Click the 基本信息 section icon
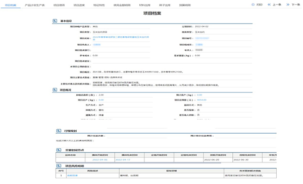Screen dimensions: 303x184 pyautogui.click(x=55, y=21)
